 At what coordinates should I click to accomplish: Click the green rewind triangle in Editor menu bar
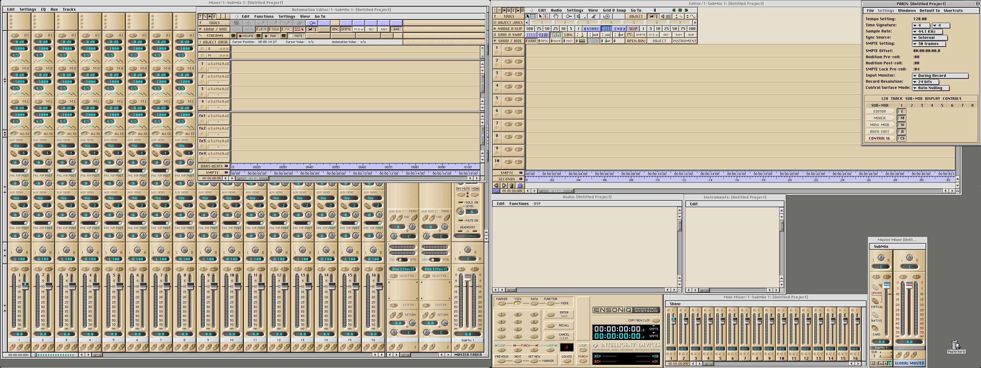click(674, 10)
